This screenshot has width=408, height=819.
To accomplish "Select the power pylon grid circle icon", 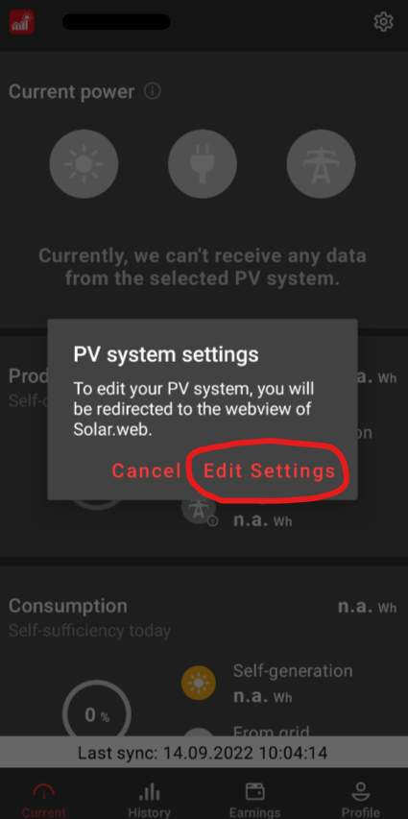I will click(322, 164).
